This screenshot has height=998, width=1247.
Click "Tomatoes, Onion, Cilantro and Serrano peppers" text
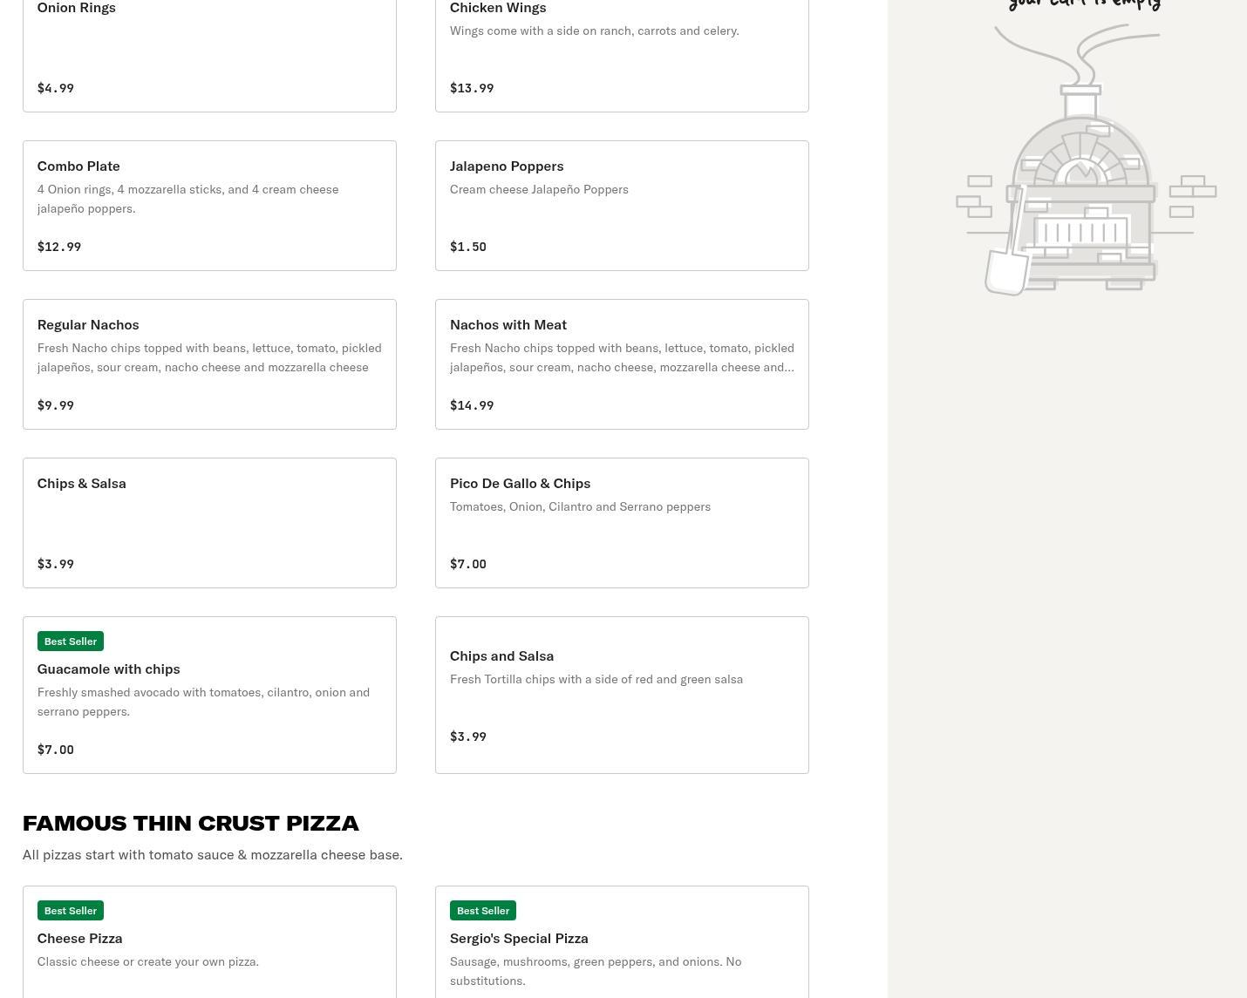click(580, 506)
